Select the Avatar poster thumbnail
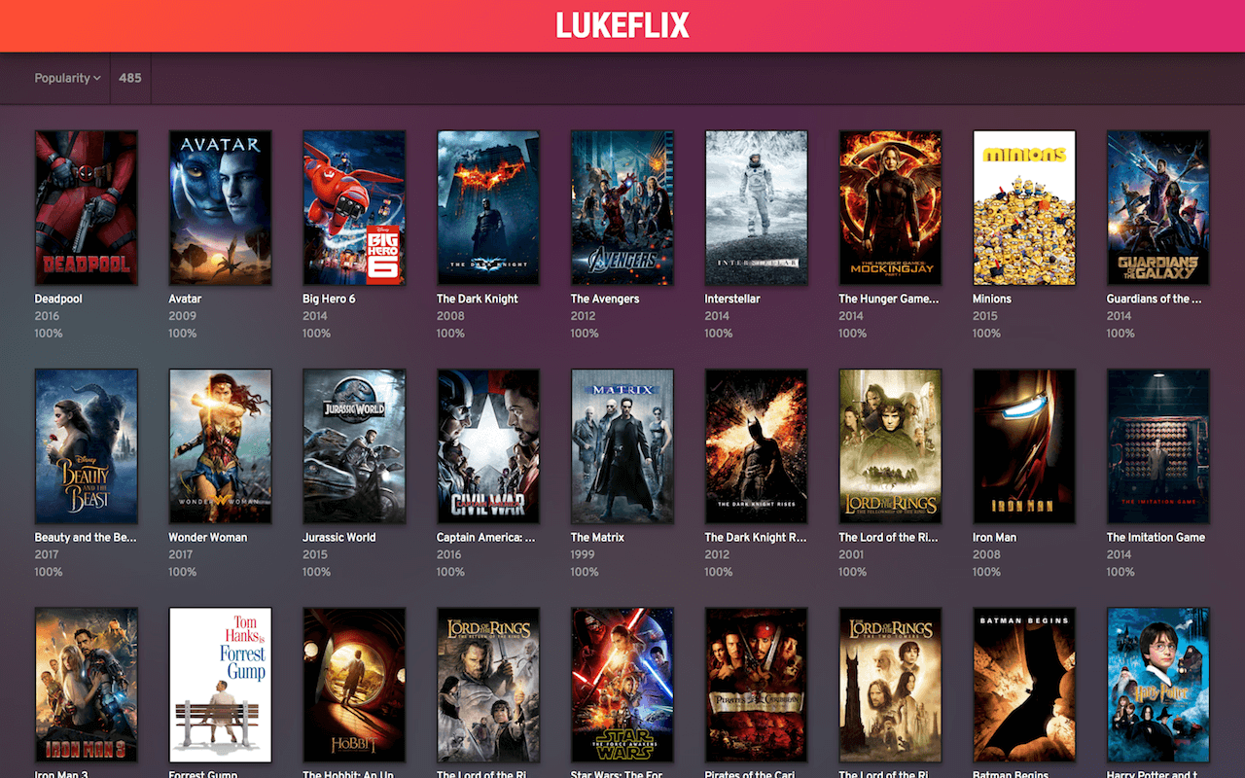1245x778 pixels. click(x=220, y=207)
